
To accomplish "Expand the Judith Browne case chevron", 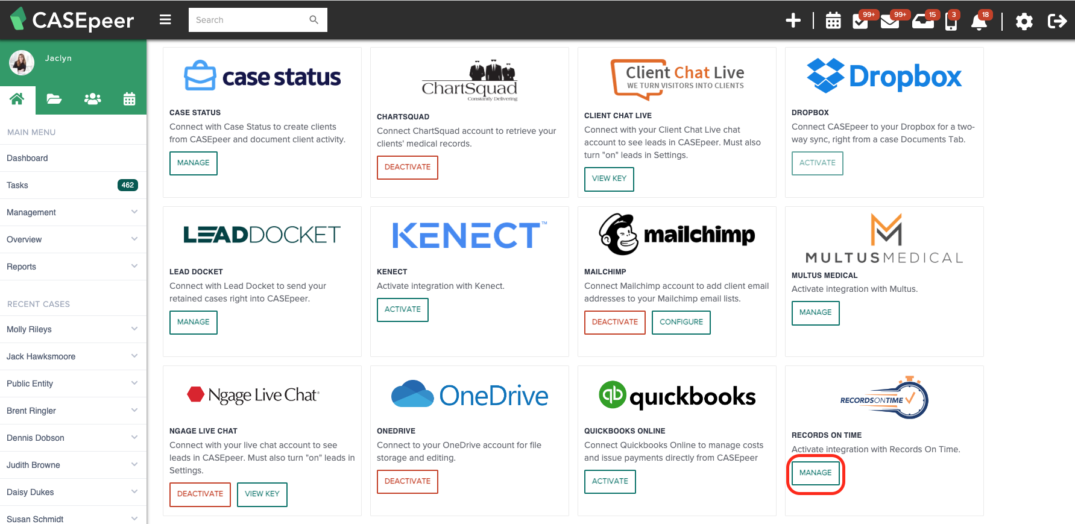I will coord(134,464).
